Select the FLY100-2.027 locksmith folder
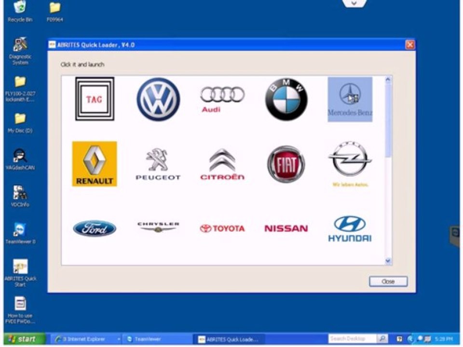Screen dimensions: 463x347 [20, 89]
